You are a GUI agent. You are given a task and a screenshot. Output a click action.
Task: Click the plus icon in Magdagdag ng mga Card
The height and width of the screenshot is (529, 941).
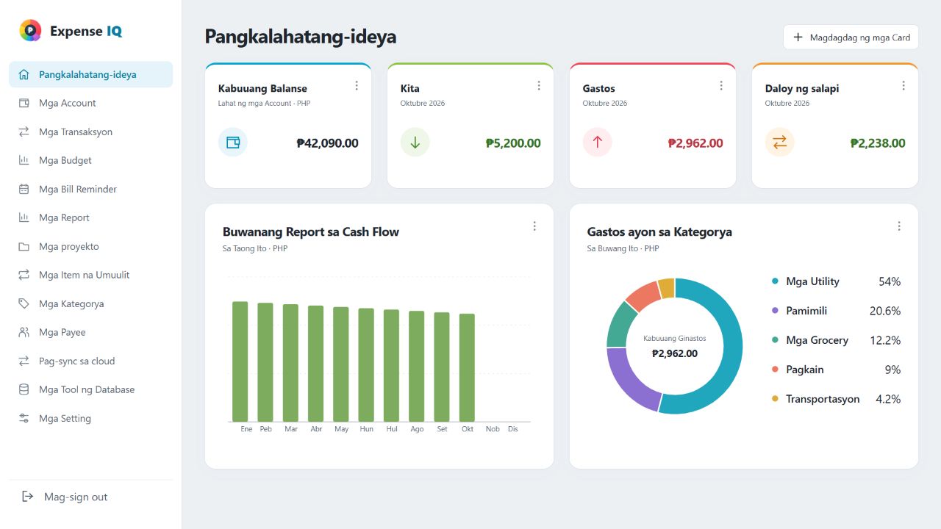pos(798,37)
